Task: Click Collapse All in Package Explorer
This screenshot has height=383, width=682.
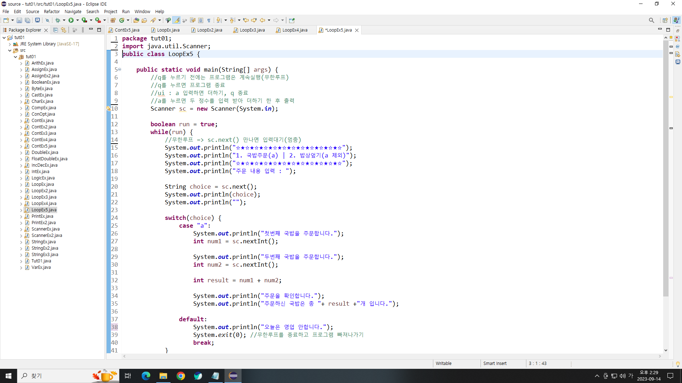Action: point(55,30)
